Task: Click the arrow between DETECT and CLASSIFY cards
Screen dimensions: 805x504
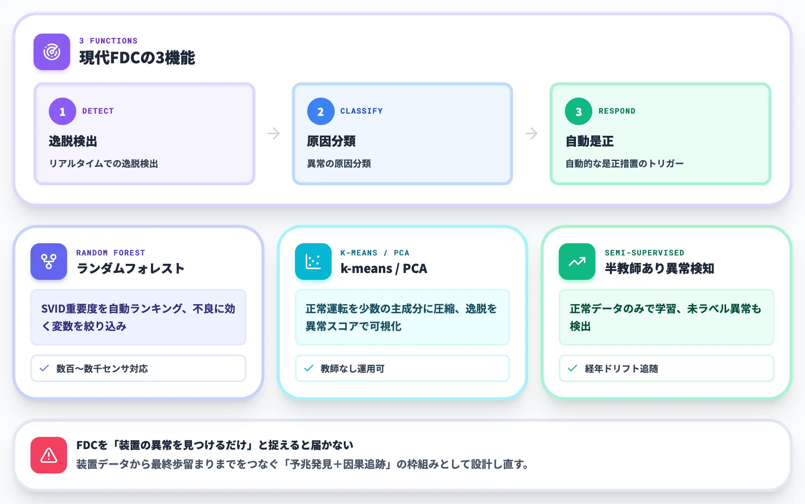Action: pos(274,133)
